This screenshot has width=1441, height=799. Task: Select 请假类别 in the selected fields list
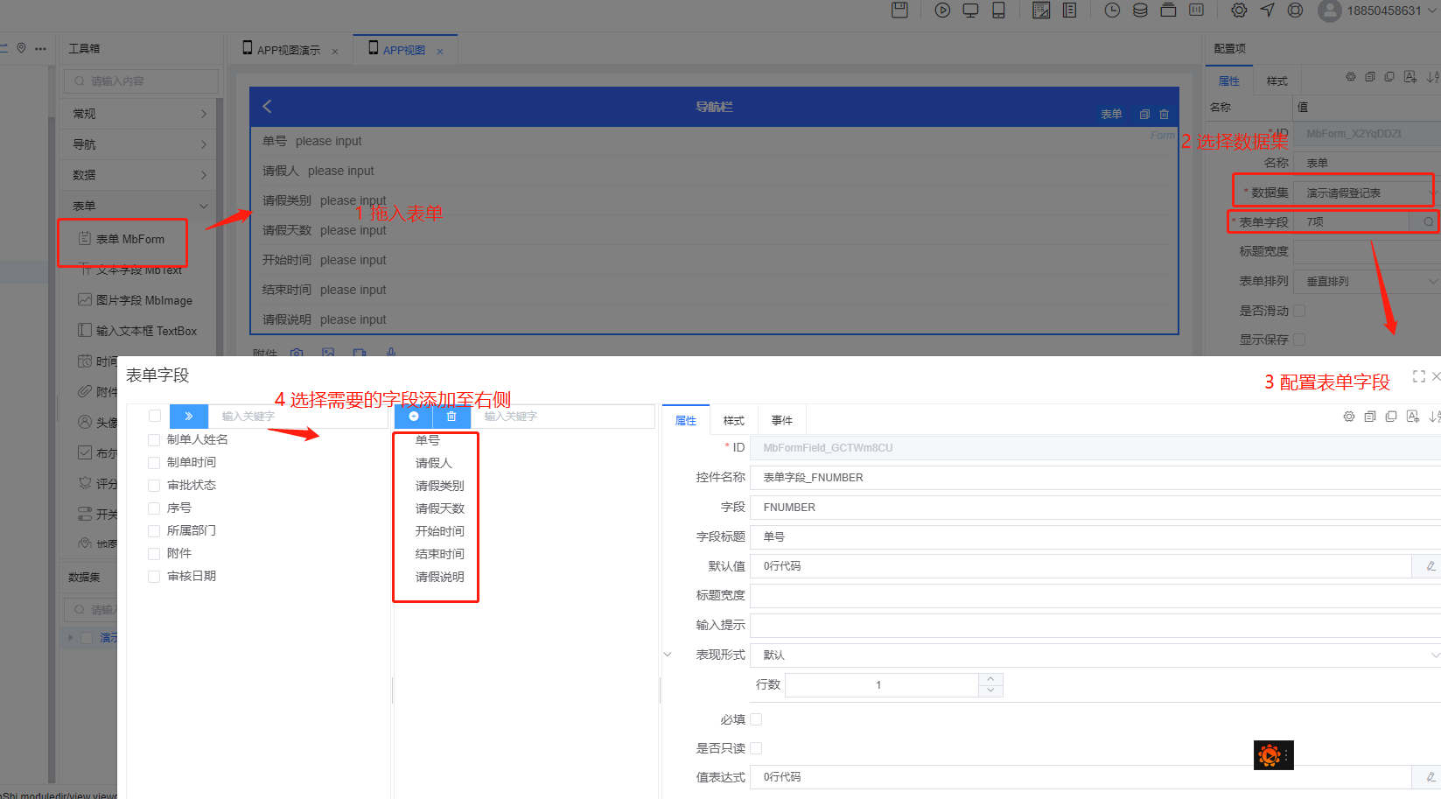coord(439,486)
